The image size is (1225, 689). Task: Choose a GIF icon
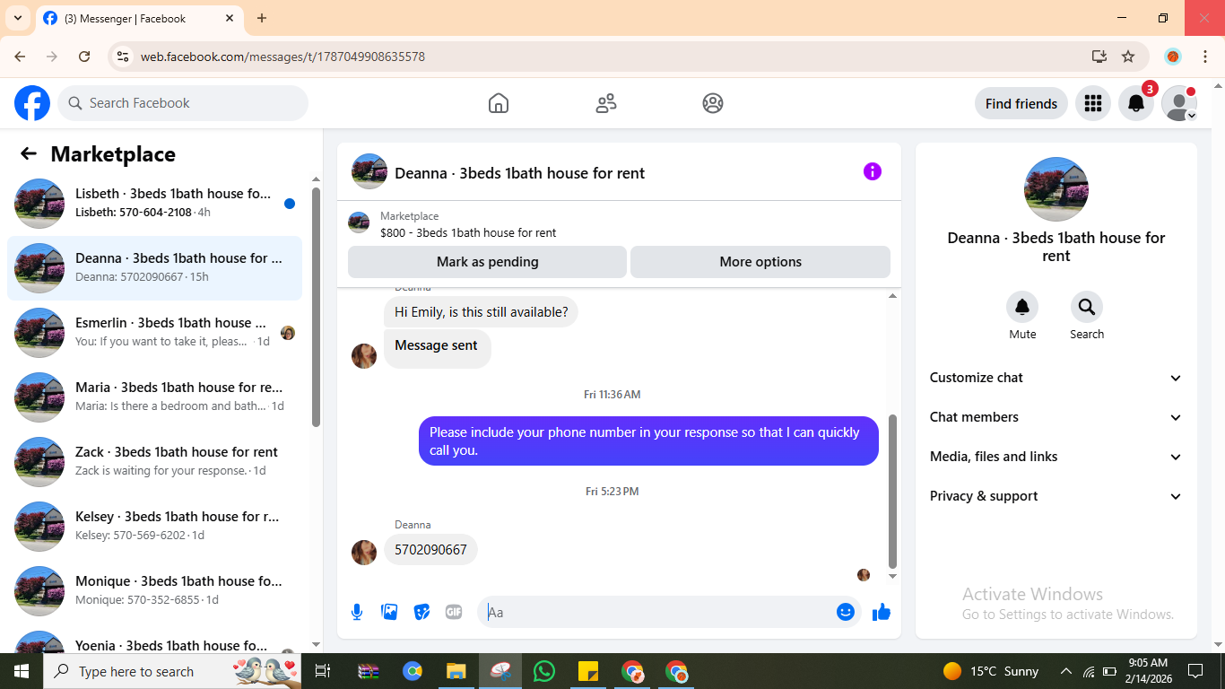point(454,612)
